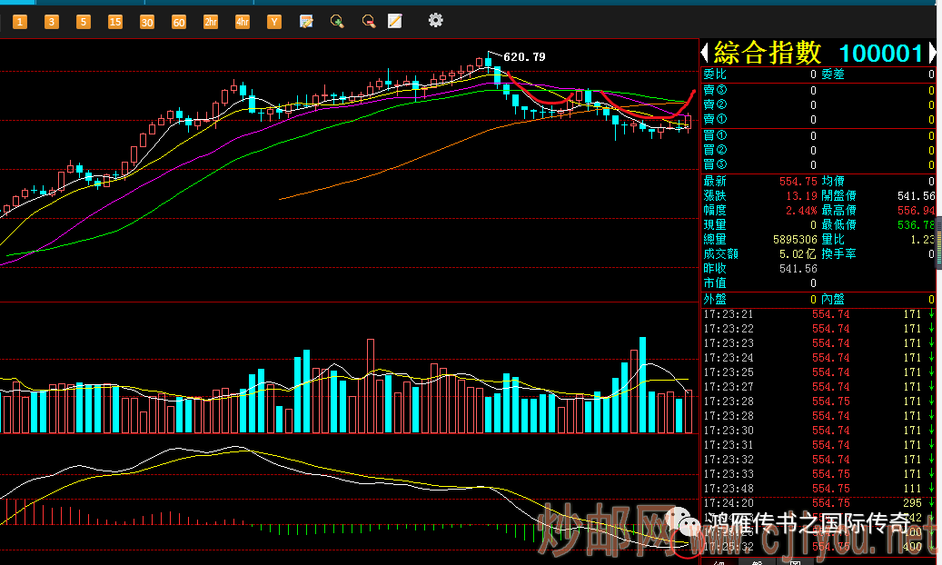Open the notepad drawing tool

tap(395, 21)
